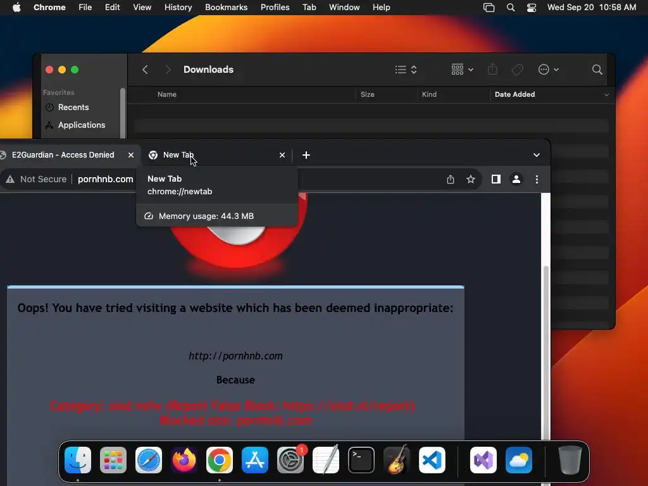This screenshot has height=486, width=648.
Task: Click Chrome share page icon
Action: coord(451,179)
